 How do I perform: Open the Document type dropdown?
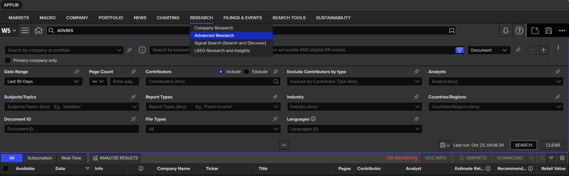point(489,50)
